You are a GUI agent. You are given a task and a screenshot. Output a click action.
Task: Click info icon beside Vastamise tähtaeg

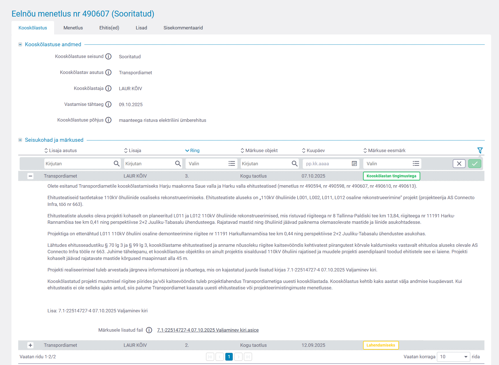(108, 104)
